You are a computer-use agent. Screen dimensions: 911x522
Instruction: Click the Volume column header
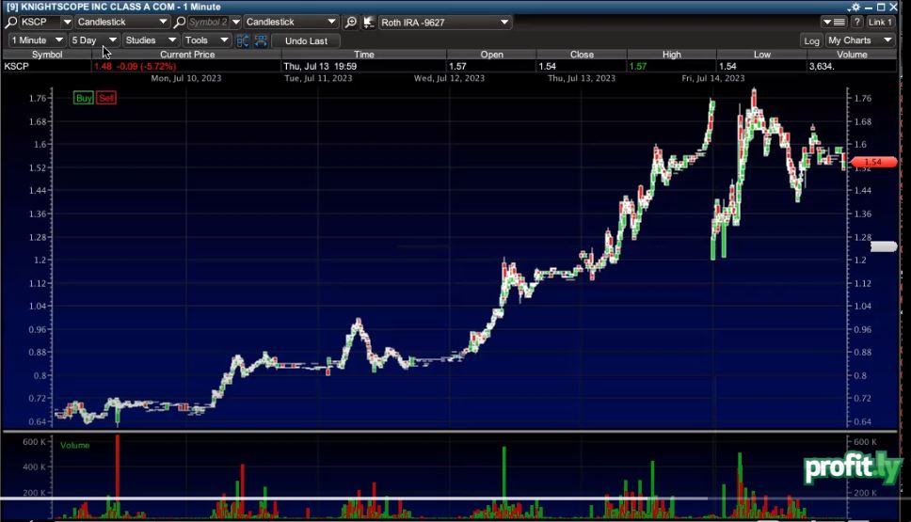click(852, 54)
